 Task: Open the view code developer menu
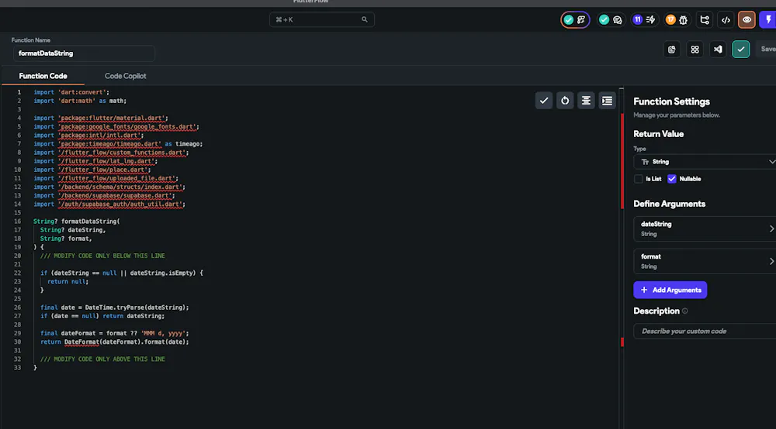(726, 20)
